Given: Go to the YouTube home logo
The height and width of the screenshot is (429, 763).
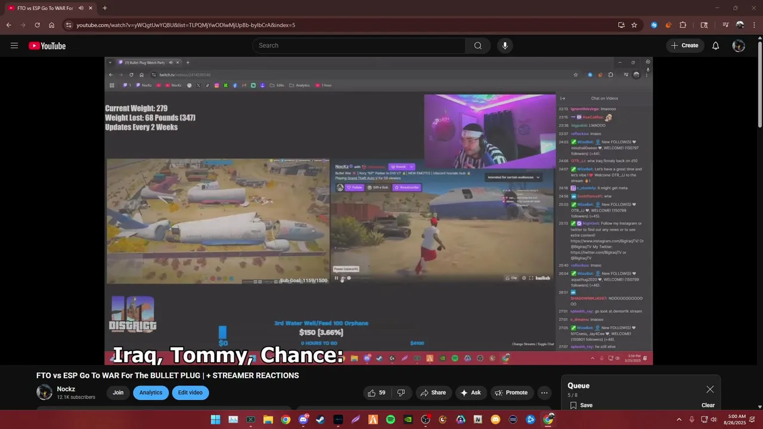Looking at the screenshot, I should tap(47, 46).
